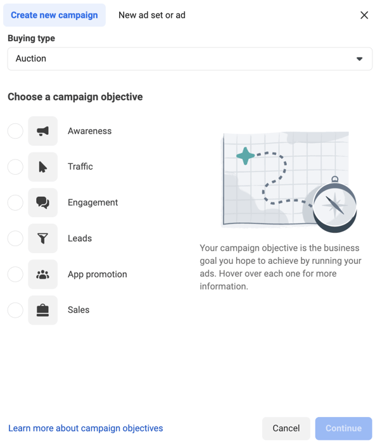The width and height of the screenshot is (380, 443).
Task: Open the Buying type Auction dropdown
Action: [190, 59]
